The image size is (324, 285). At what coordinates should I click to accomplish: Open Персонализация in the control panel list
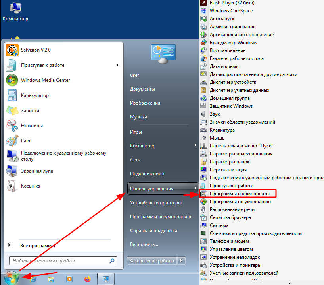pos(228,170)
